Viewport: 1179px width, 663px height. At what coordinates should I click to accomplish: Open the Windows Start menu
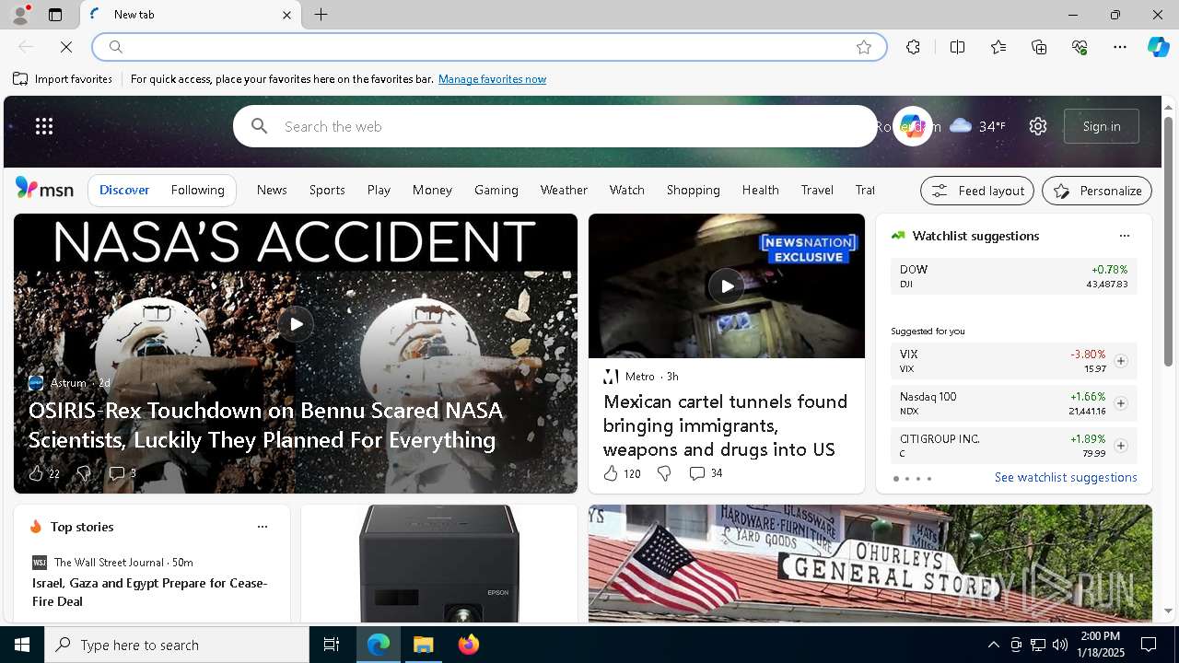(22, 645)
